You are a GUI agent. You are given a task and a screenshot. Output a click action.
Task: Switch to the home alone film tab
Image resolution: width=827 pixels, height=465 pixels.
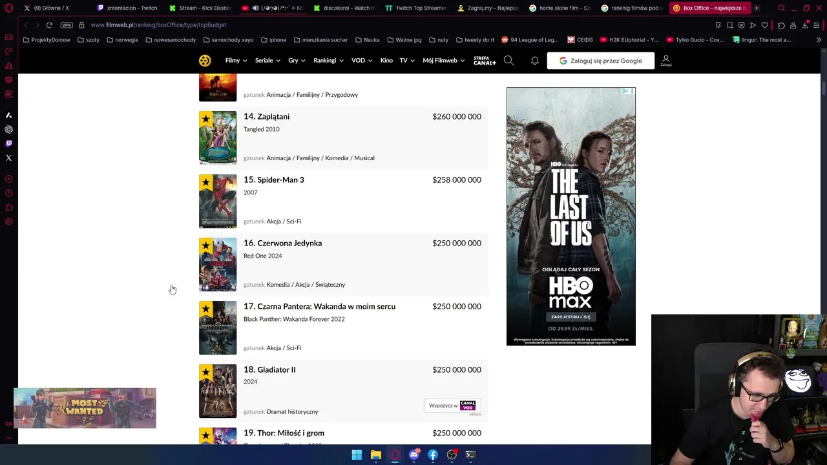560,8
